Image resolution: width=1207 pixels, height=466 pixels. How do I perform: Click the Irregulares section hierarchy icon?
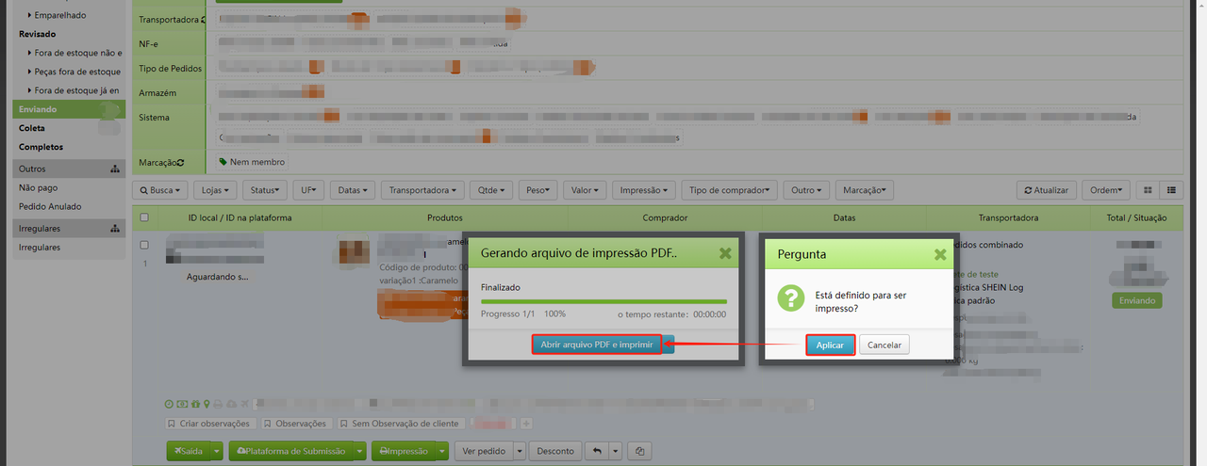tap(115, 229)
